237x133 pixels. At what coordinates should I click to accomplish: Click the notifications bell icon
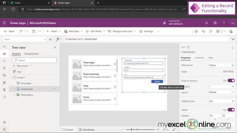(x=207, y=23)
